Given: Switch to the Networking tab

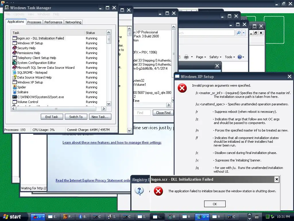Looking at the screenshot, I should click(x=73, y=22).
